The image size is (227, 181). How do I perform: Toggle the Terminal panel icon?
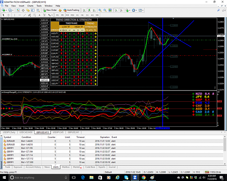(x=33, y=10)
